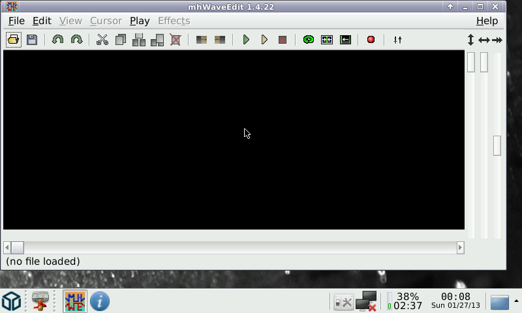Open the File menu
The width and height of the screenshot is (522, 313).
click(16, 21)
